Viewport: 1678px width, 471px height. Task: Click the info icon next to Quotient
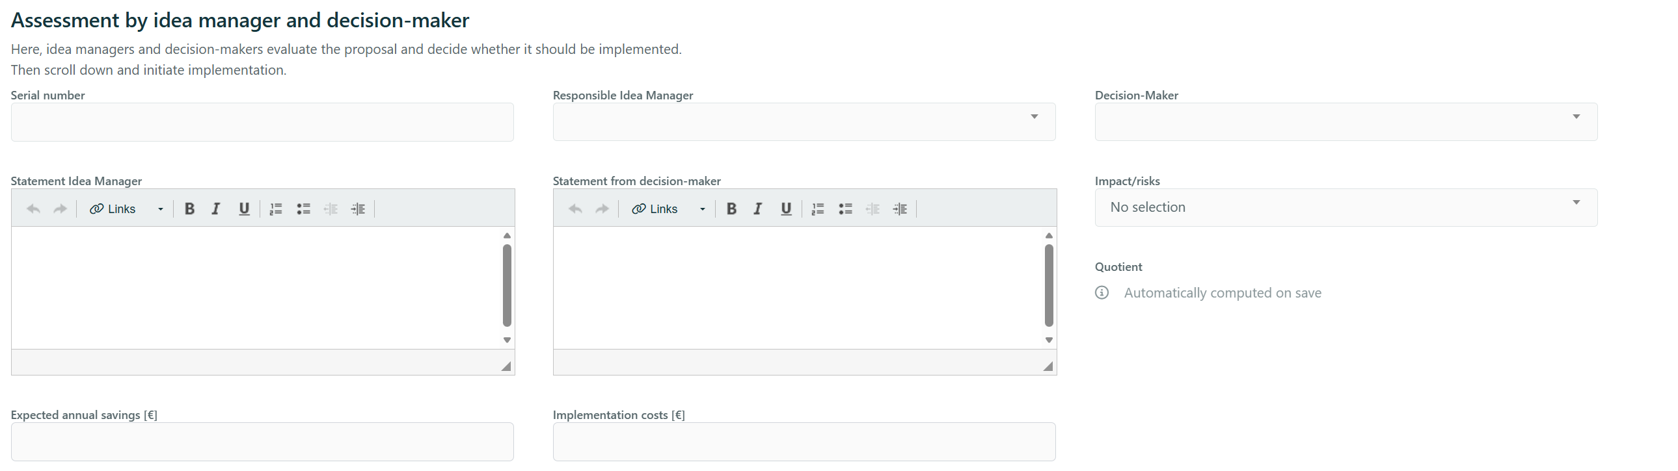pos(1102,293)
